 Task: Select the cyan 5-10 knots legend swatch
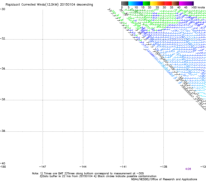tap(132, 3)
